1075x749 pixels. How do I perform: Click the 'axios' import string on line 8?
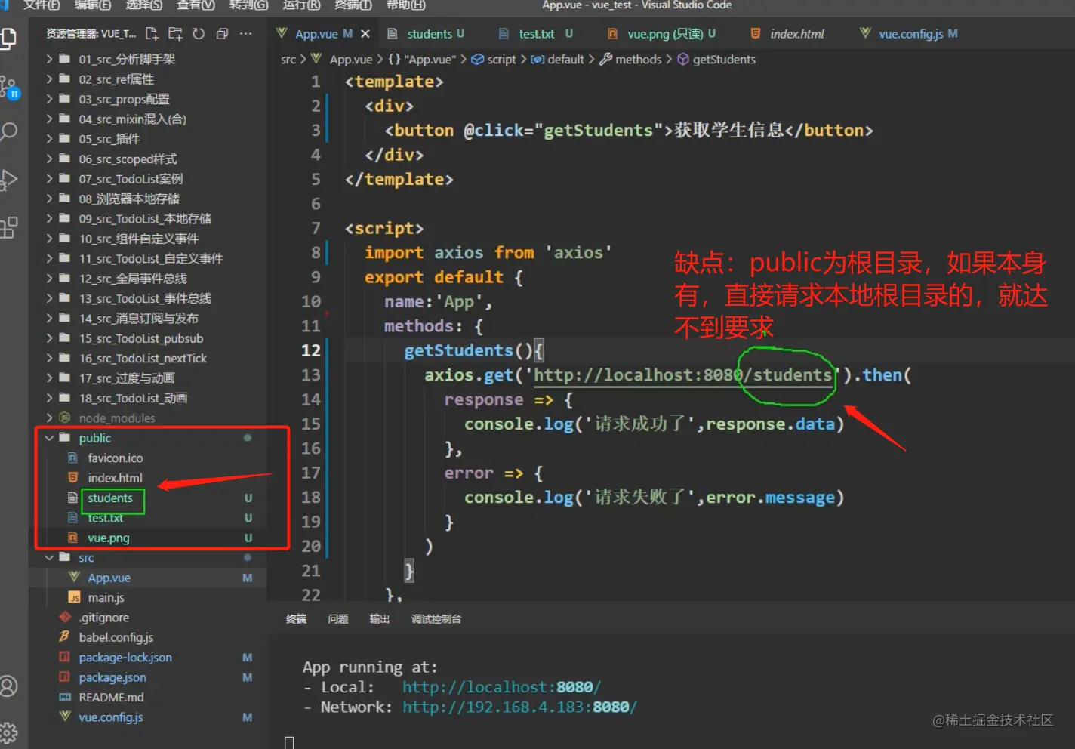(x=578, y=253)
